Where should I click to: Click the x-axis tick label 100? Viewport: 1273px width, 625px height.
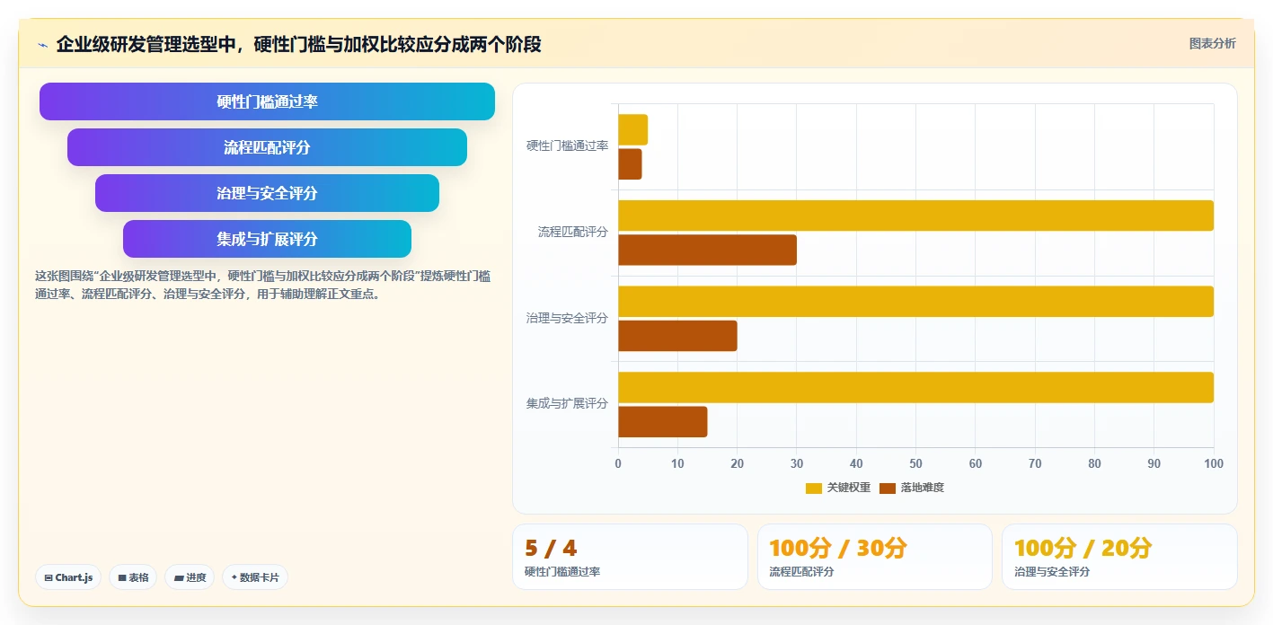1214,464
